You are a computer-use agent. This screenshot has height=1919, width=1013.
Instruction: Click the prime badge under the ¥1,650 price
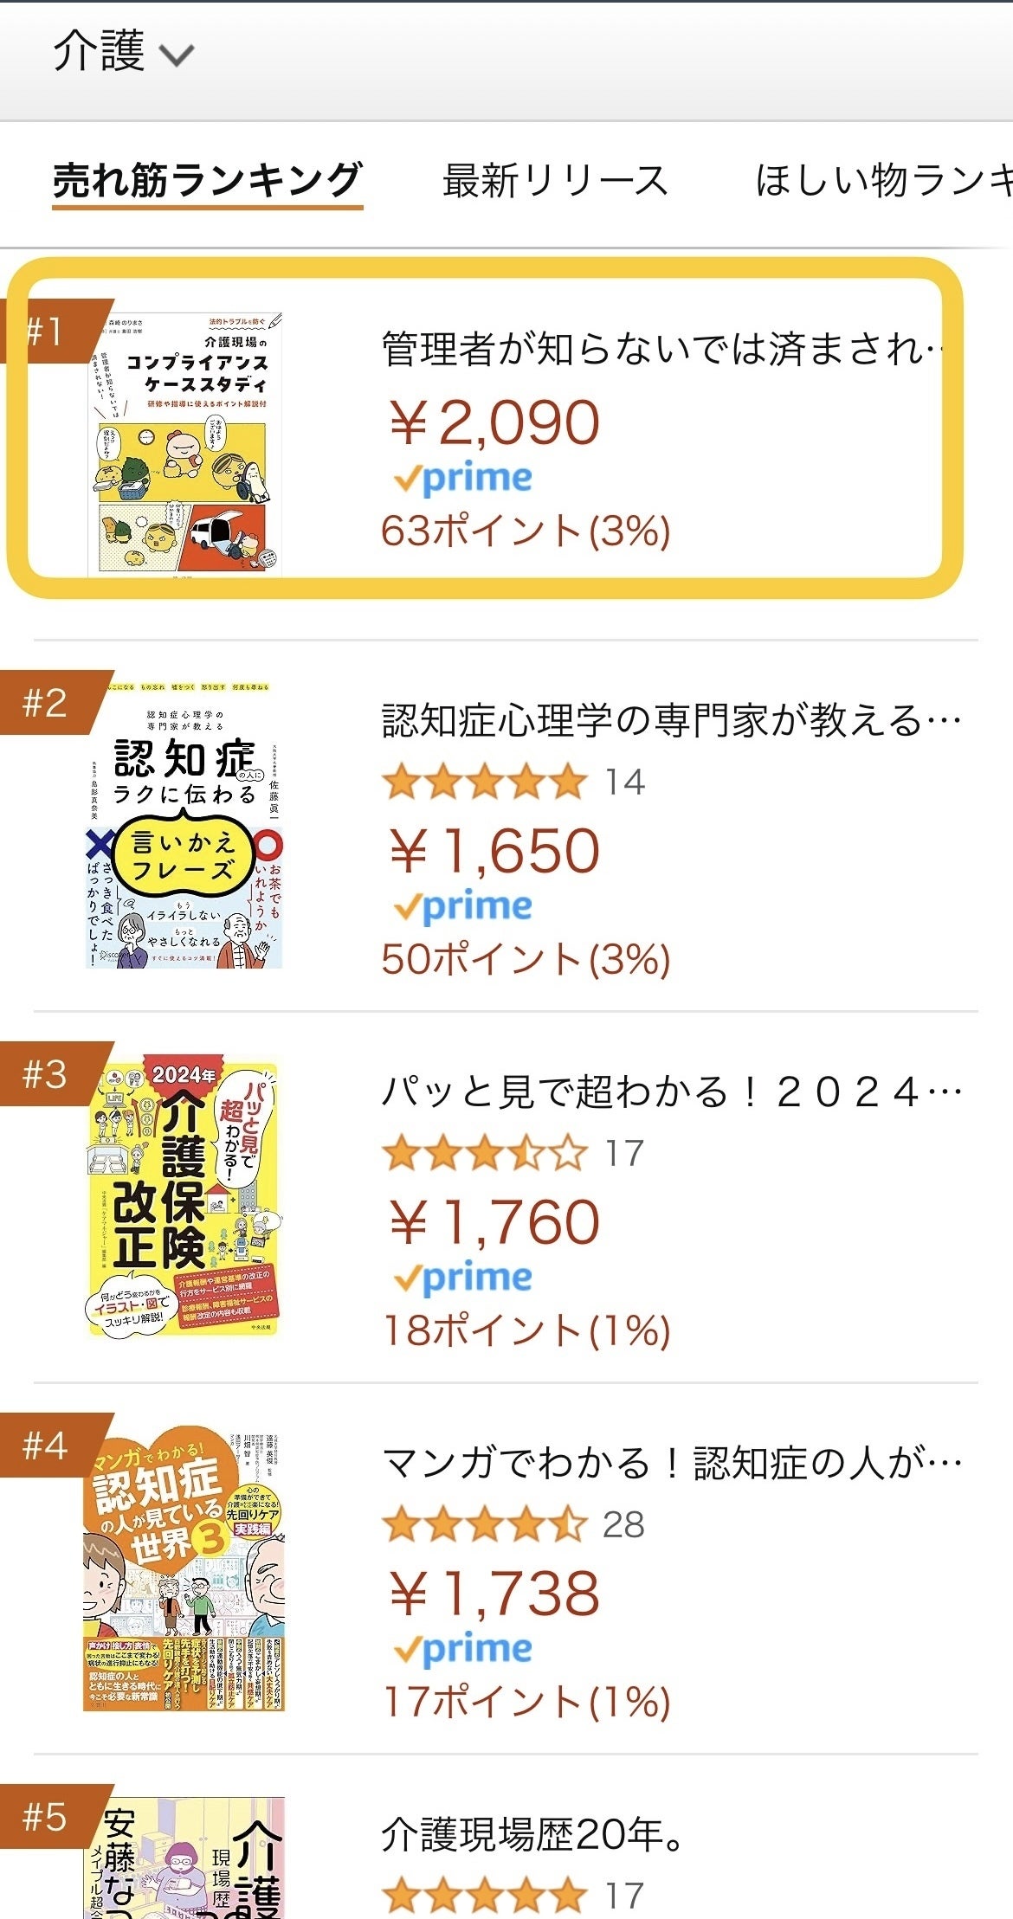[463, 906]
